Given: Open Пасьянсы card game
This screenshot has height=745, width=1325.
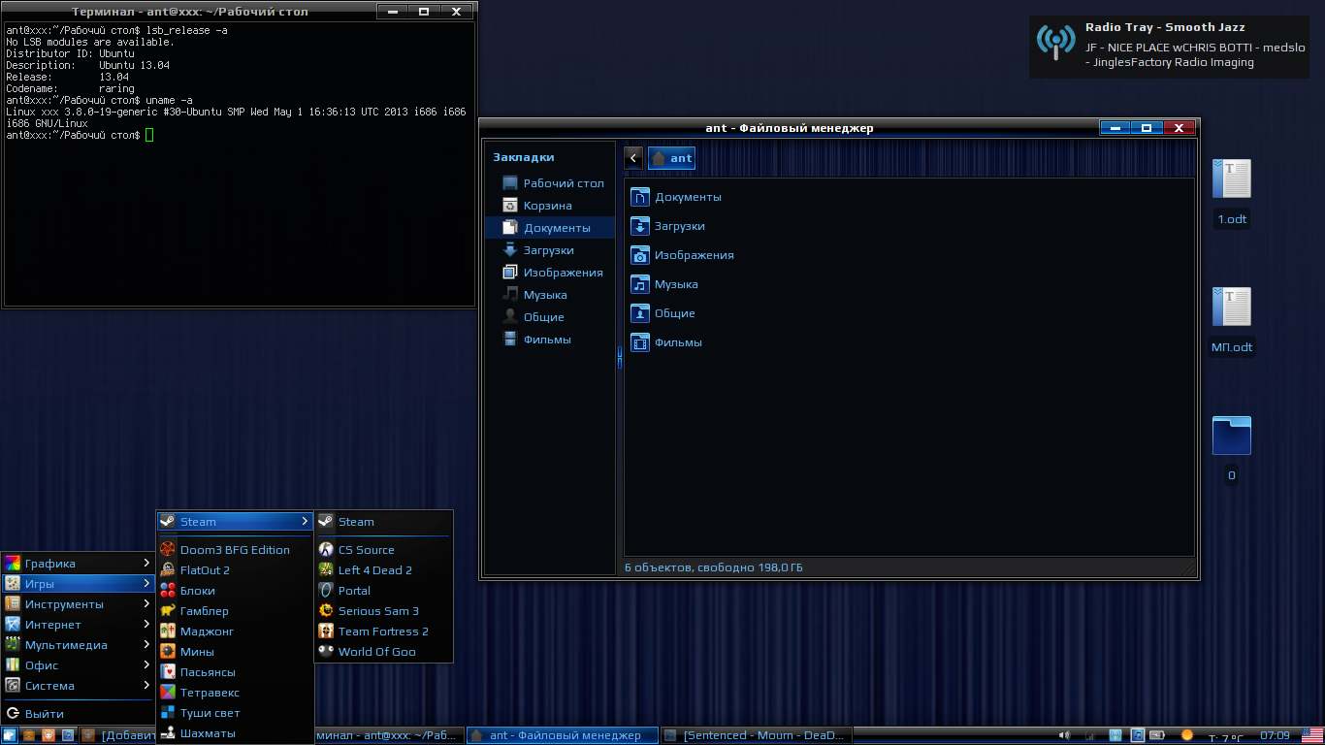Looking at the screenshot, I should pos(235,672).
